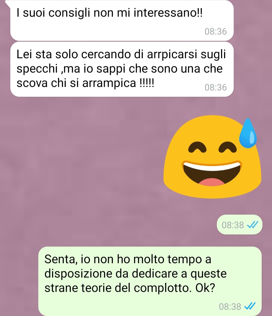Click the 08:38 time bubble below the emoji
The width and height of the screenshot is (272, 316).
pyautogui.click(x=239, y=225)
